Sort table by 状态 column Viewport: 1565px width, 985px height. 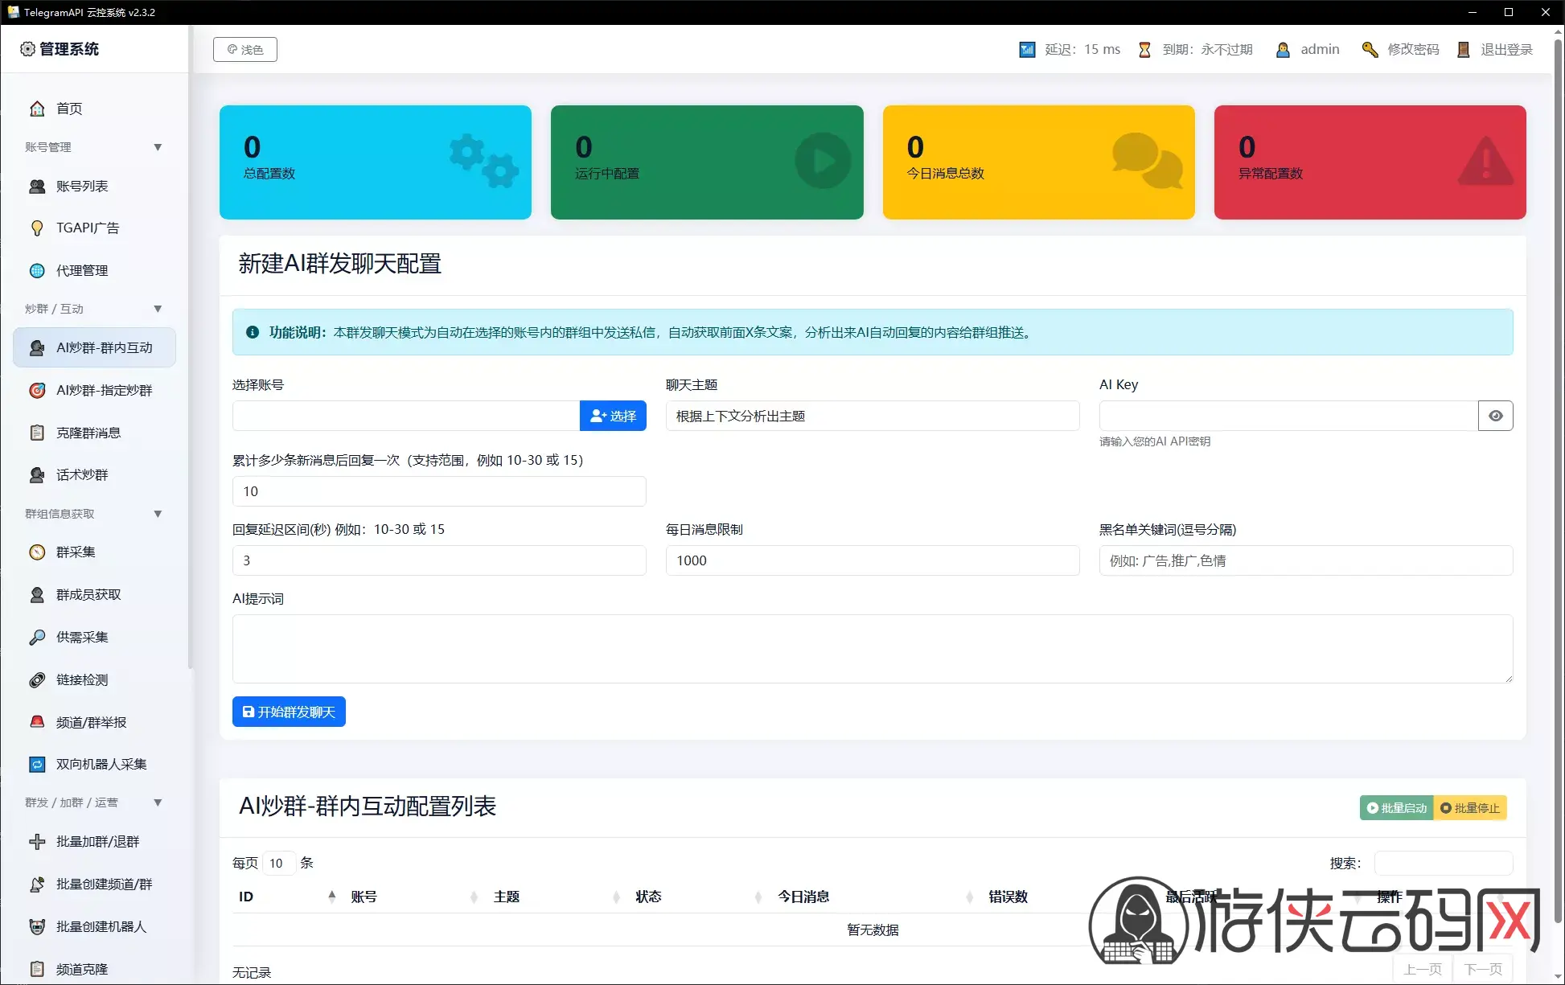tap(698, 897)
